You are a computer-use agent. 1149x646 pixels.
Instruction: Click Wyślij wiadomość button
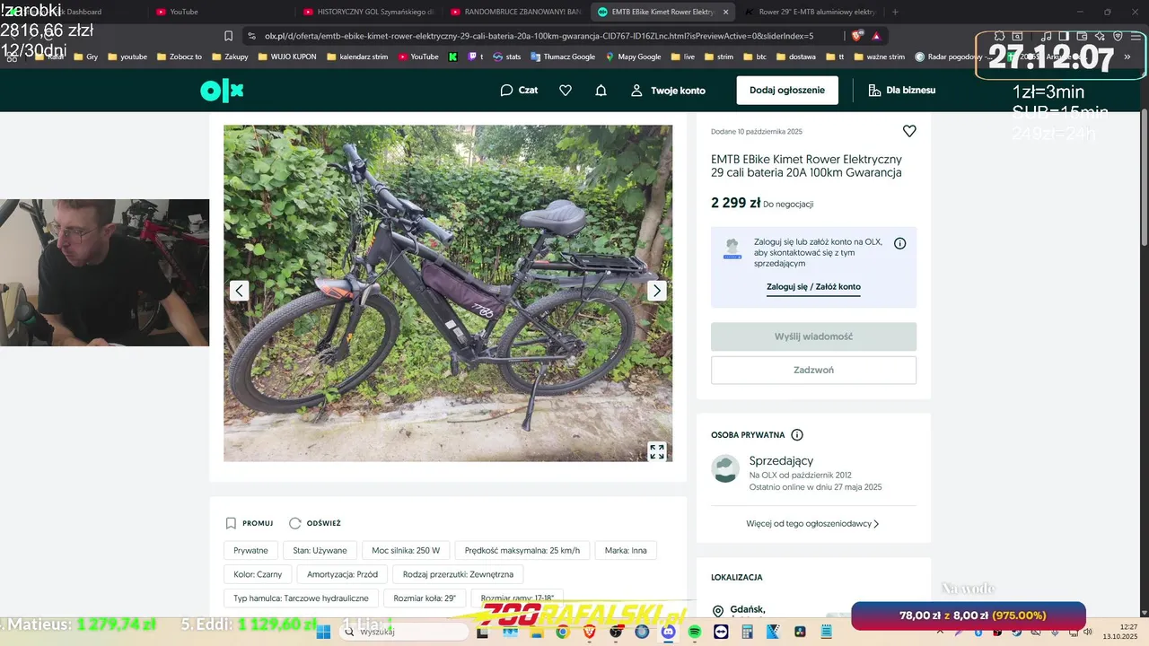coord(813,336)
